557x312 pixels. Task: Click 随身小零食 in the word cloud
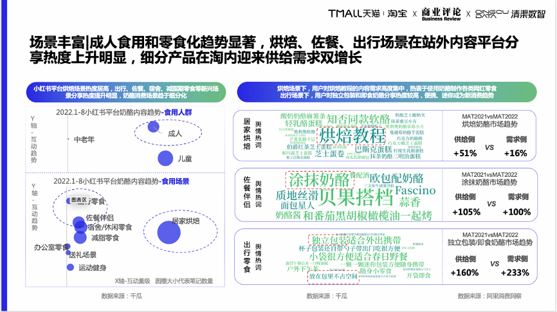[375, 271]
